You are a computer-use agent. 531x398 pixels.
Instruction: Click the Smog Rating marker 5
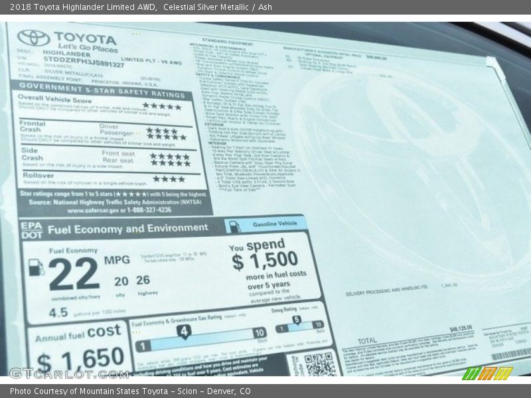click(x=296, y=320)
